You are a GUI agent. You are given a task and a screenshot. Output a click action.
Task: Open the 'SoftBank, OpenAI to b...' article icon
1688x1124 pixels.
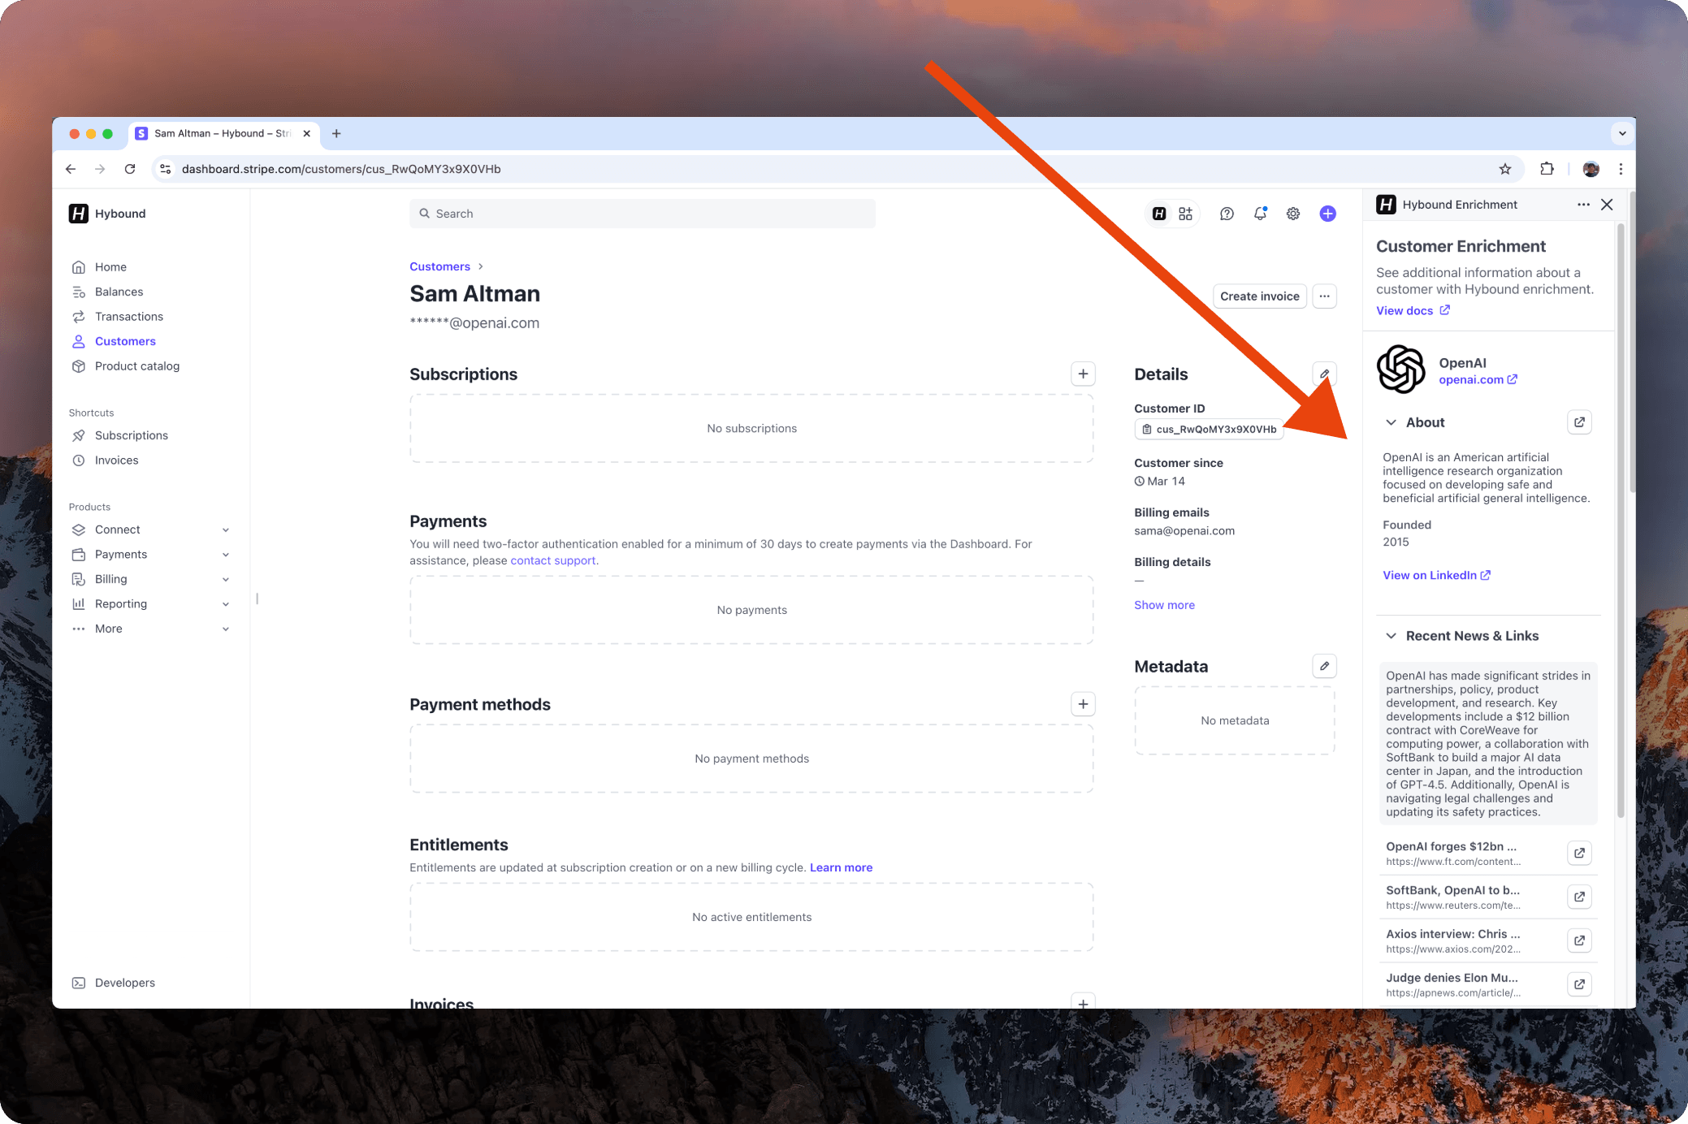1579,897
